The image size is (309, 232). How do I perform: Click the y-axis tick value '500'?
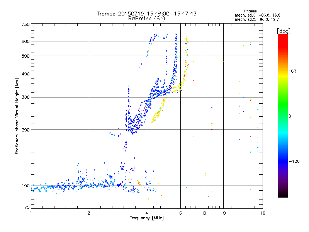pos(25,56)
